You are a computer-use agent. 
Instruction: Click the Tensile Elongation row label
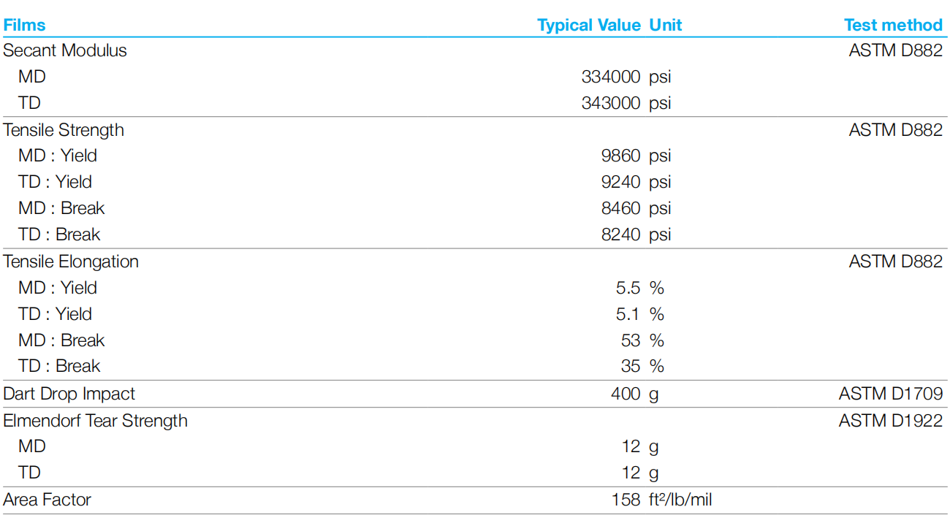pyautogui.click(x=71, y=262)
